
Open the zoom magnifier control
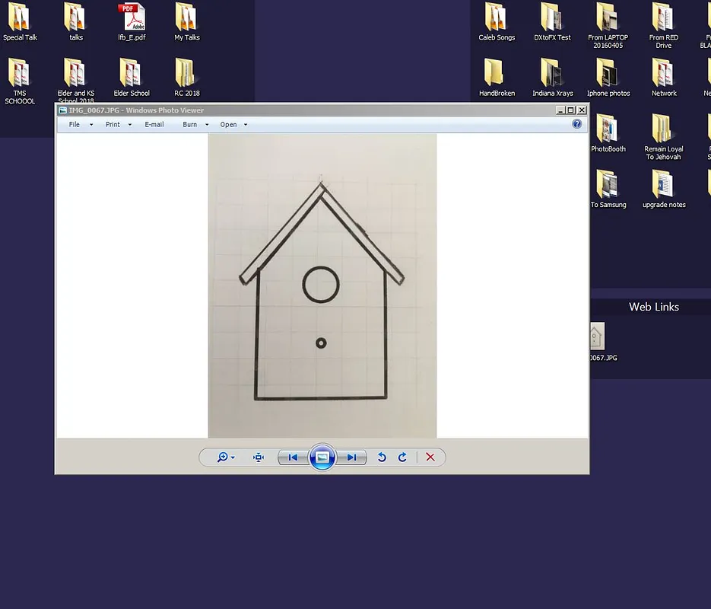(x=222, y=457)
